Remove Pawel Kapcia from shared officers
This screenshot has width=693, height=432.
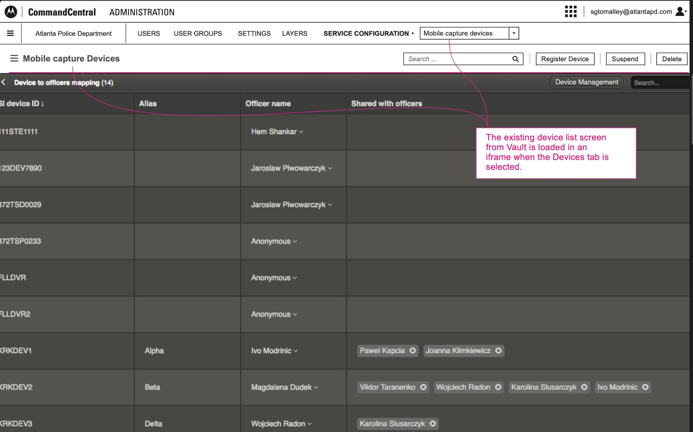click(x=413, y=351)
